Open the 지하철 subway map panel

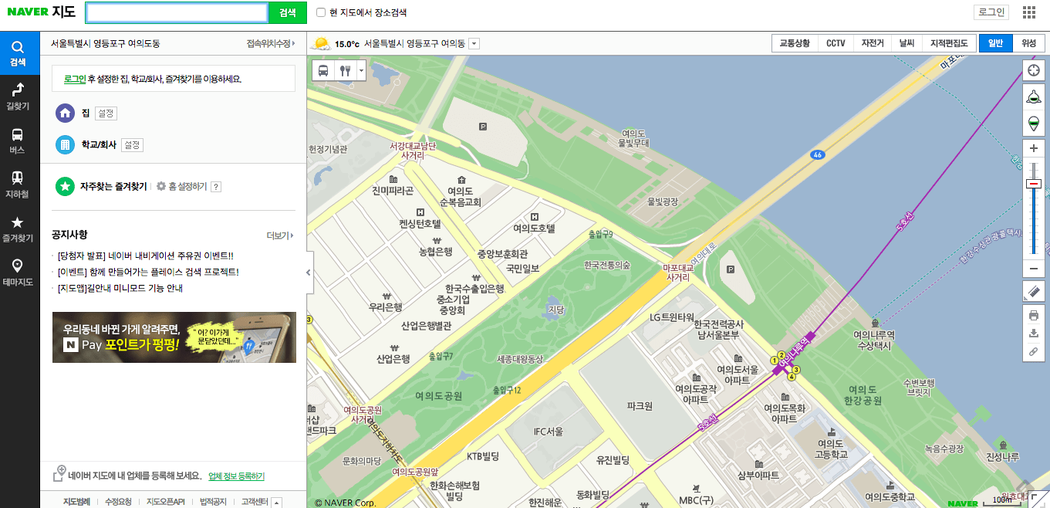click(19, 185)
